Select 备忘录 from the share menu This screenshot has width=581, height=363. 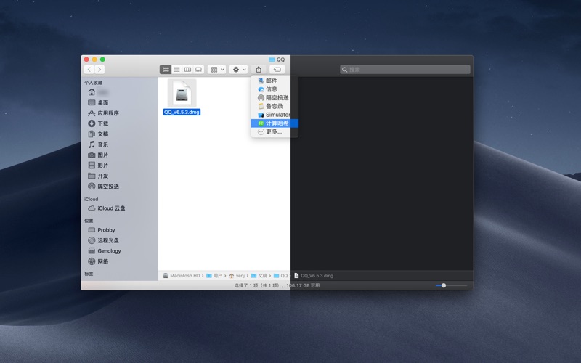(x=274, y=106)
